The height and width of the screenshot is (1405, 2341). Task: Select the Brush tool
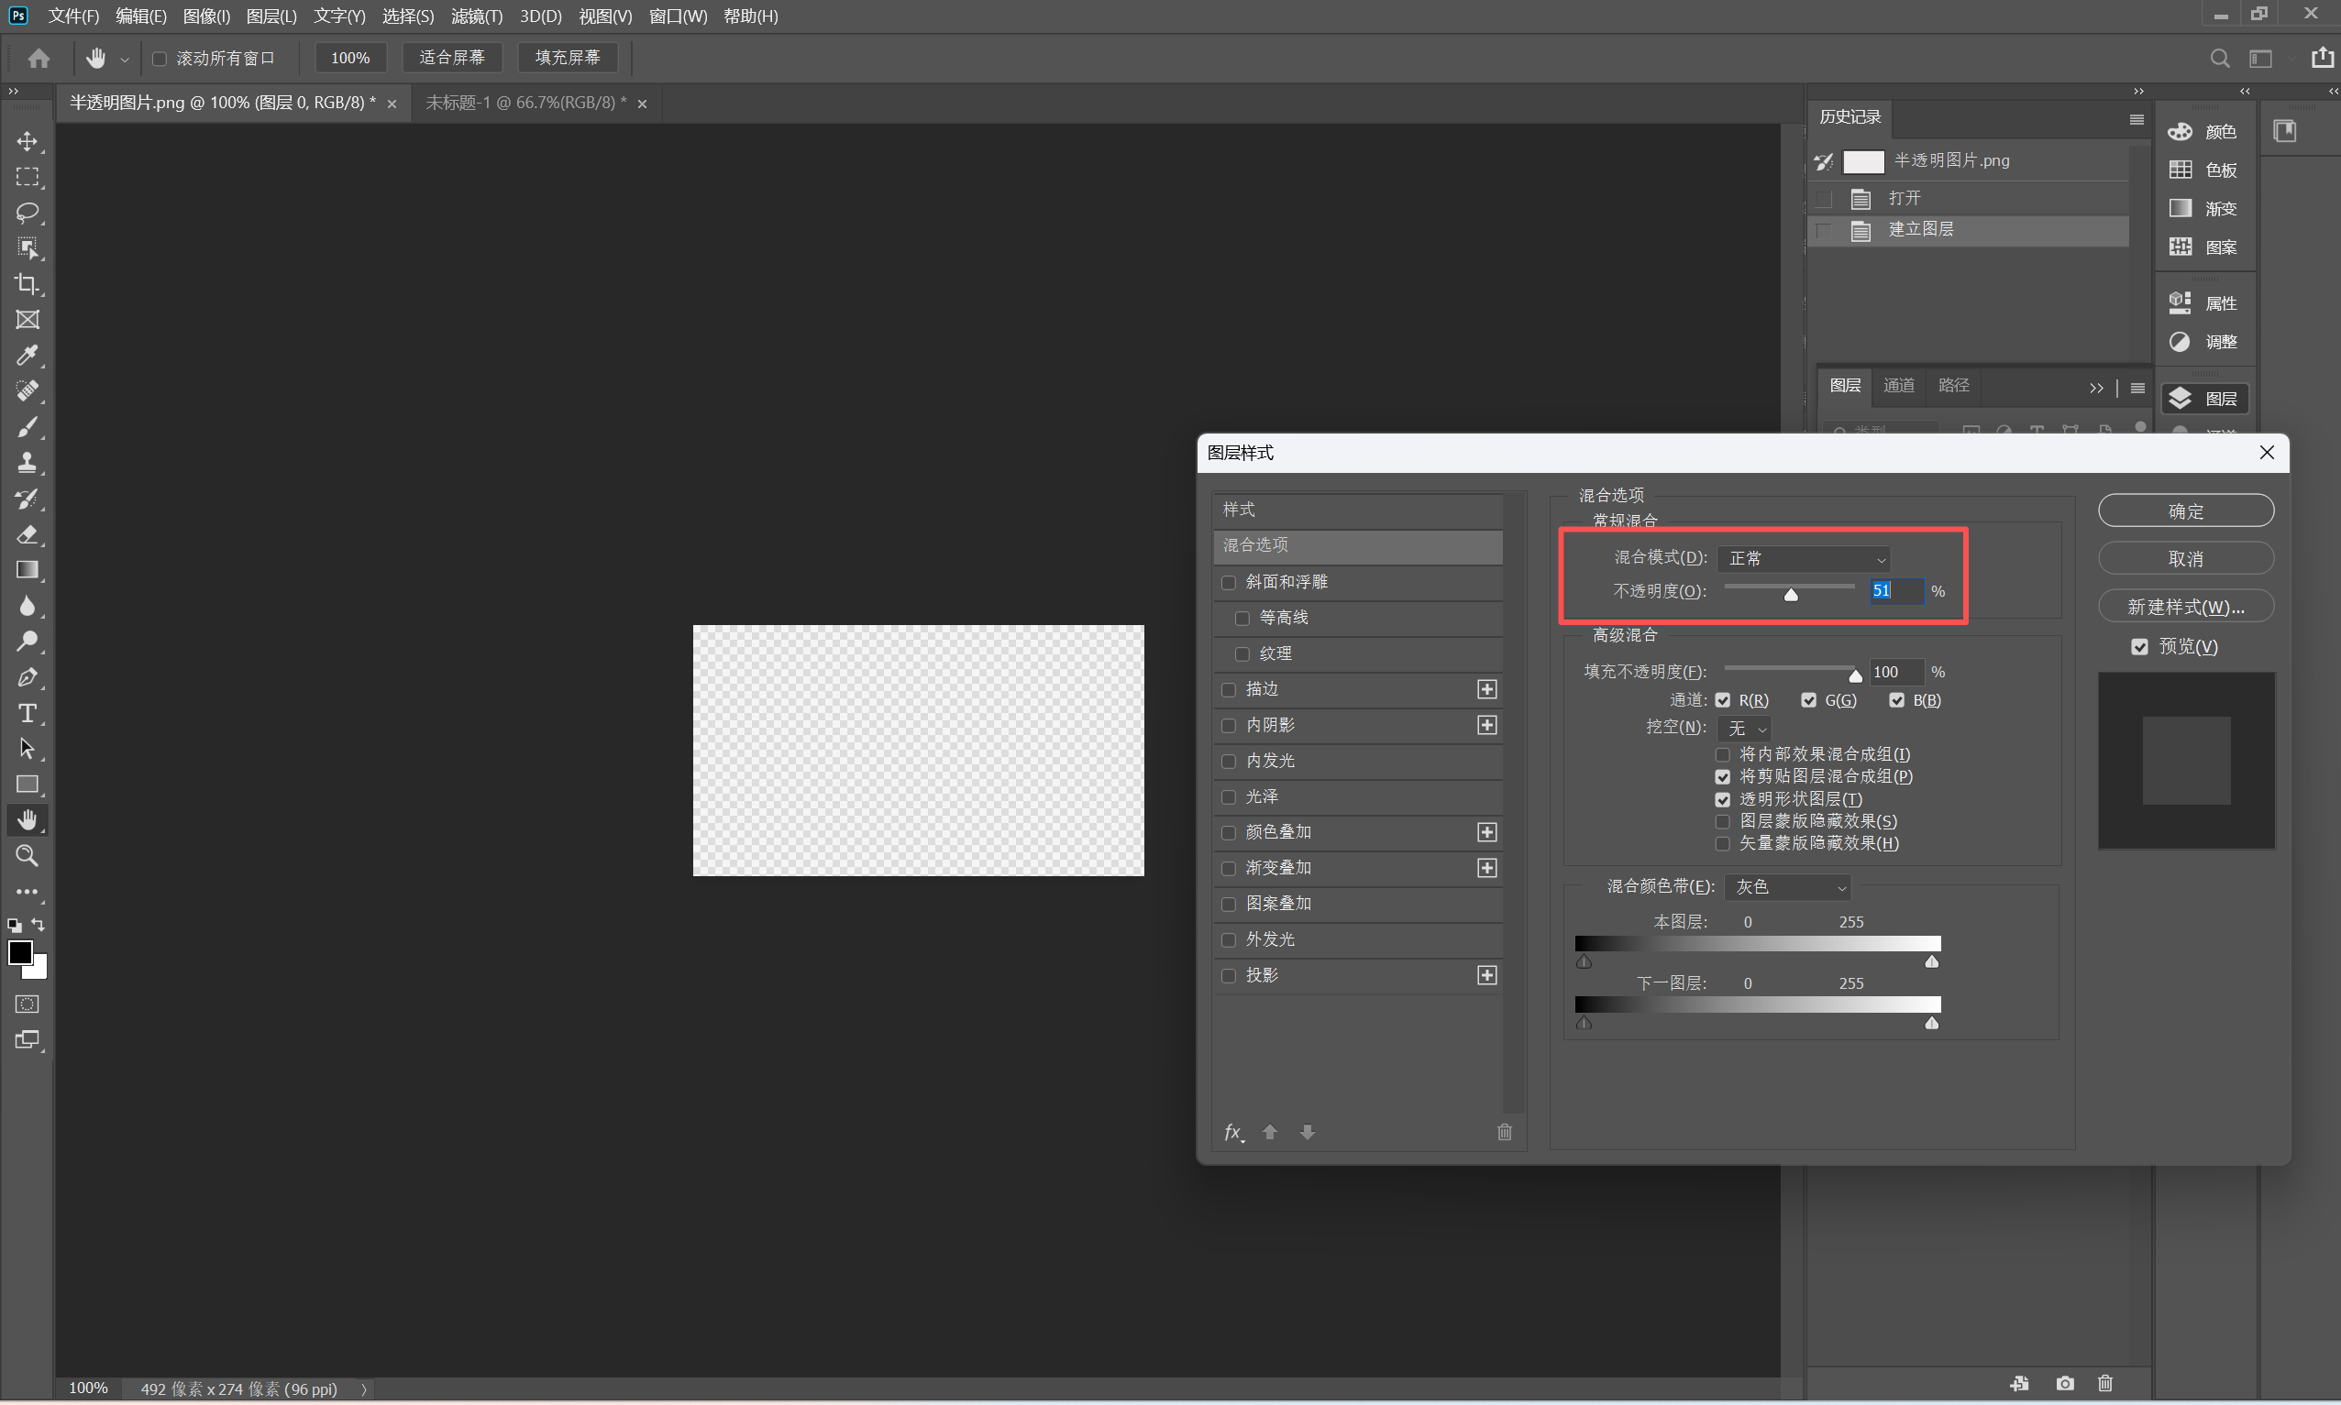pyautogui.click(x=27, y=427)
